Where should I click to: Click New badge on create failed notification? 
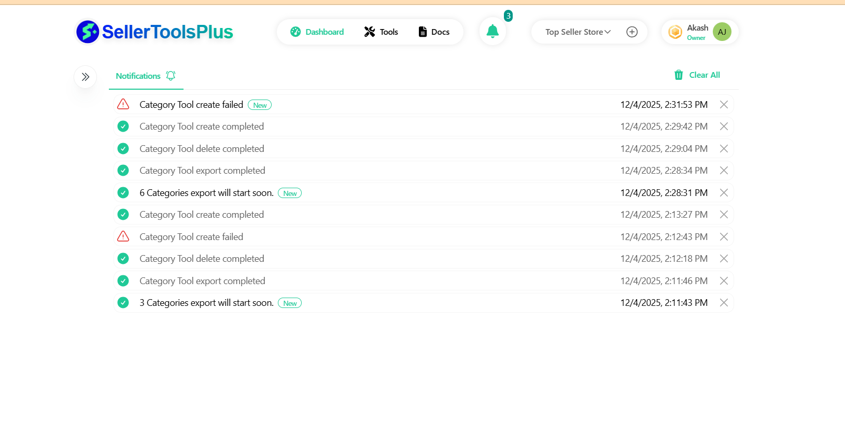point(260,105)
